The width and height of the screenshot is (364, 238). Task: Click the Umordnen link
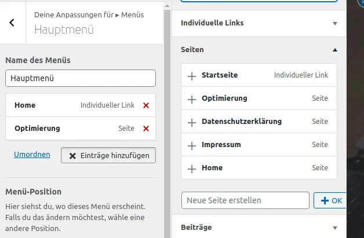tap(32, 155)
